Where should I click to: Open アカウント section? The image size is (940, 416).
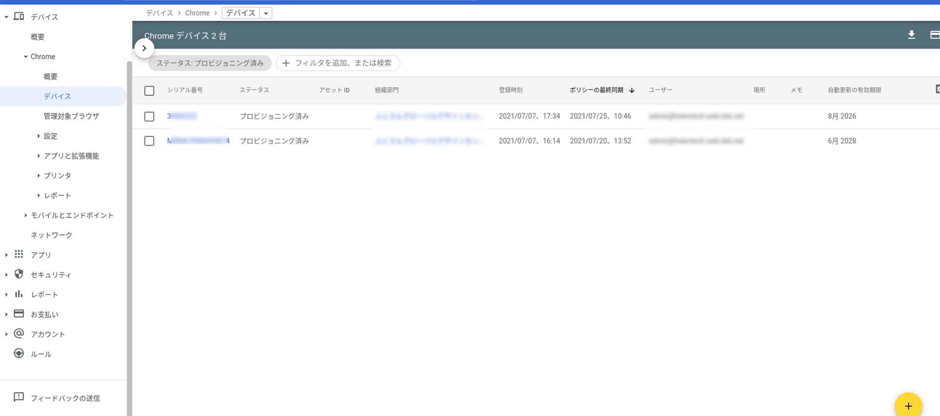48,334
